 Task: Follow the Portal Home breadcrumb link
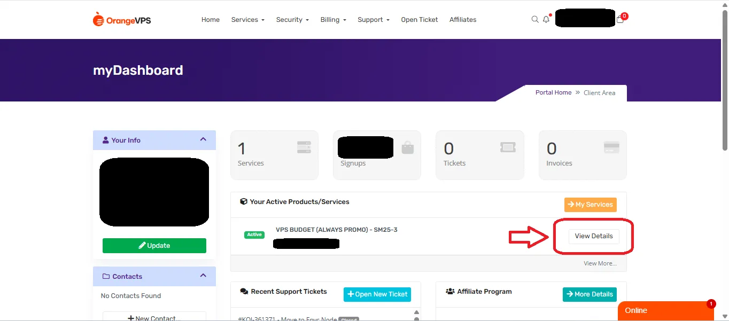[x=553, y=92]
